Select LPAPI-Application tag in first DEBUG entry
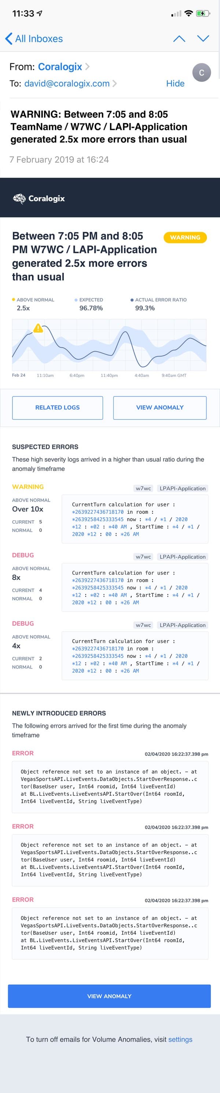The image size is (220, 1093). (x=182, y=557)
